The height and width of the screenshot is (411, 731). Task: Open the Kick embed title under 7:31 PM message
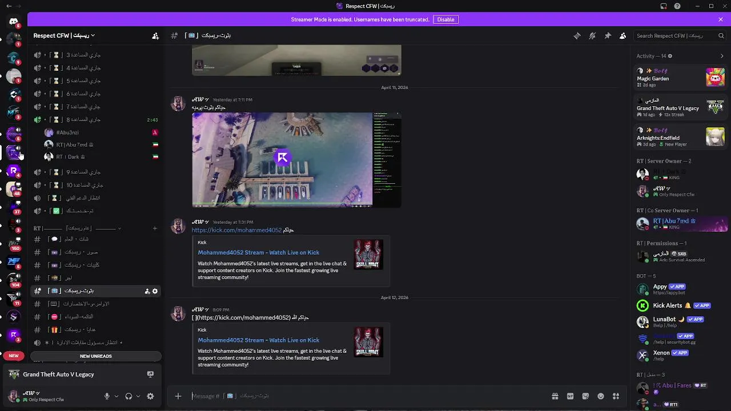coord(258,252)
